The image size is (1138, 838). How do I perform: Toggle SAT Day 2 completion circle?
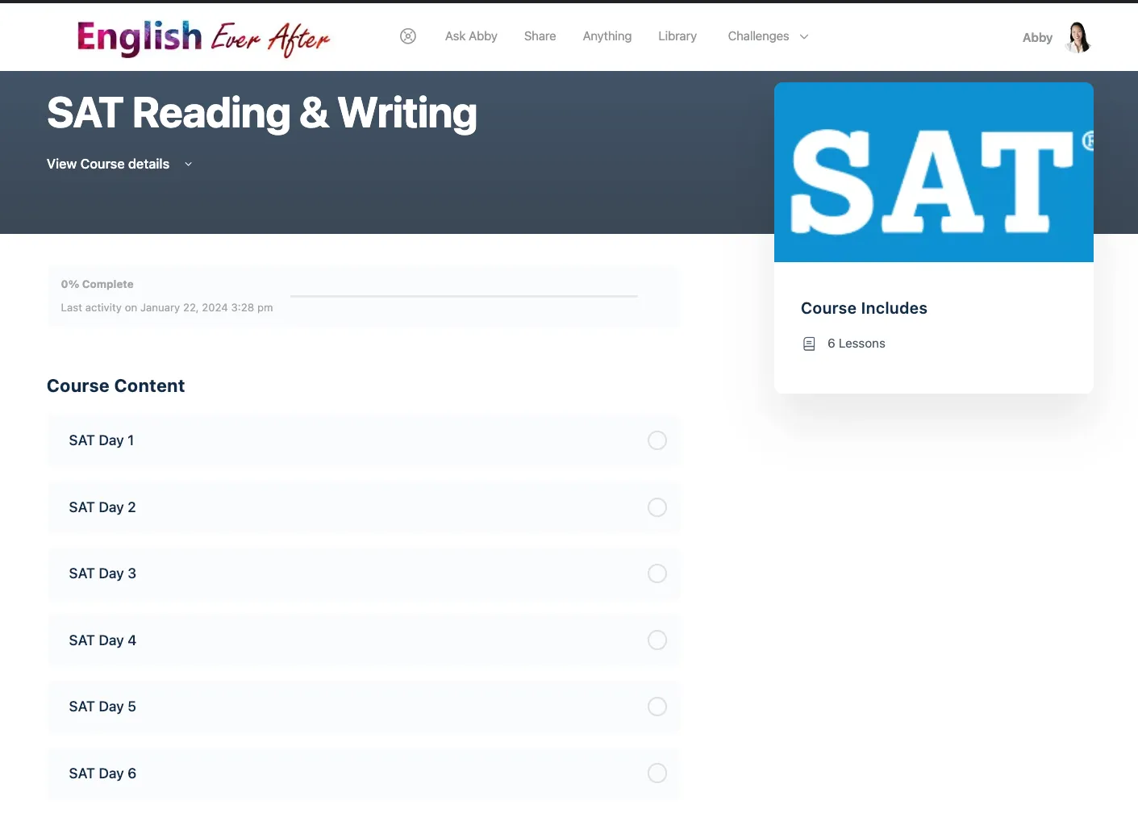pyautogui.click(x=657, y=507)
